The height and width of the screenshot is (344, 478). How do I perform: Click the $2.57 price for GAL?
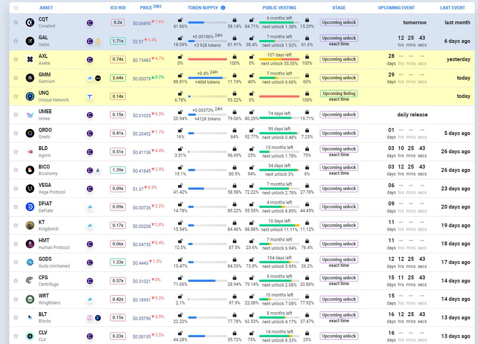(138, 41)
